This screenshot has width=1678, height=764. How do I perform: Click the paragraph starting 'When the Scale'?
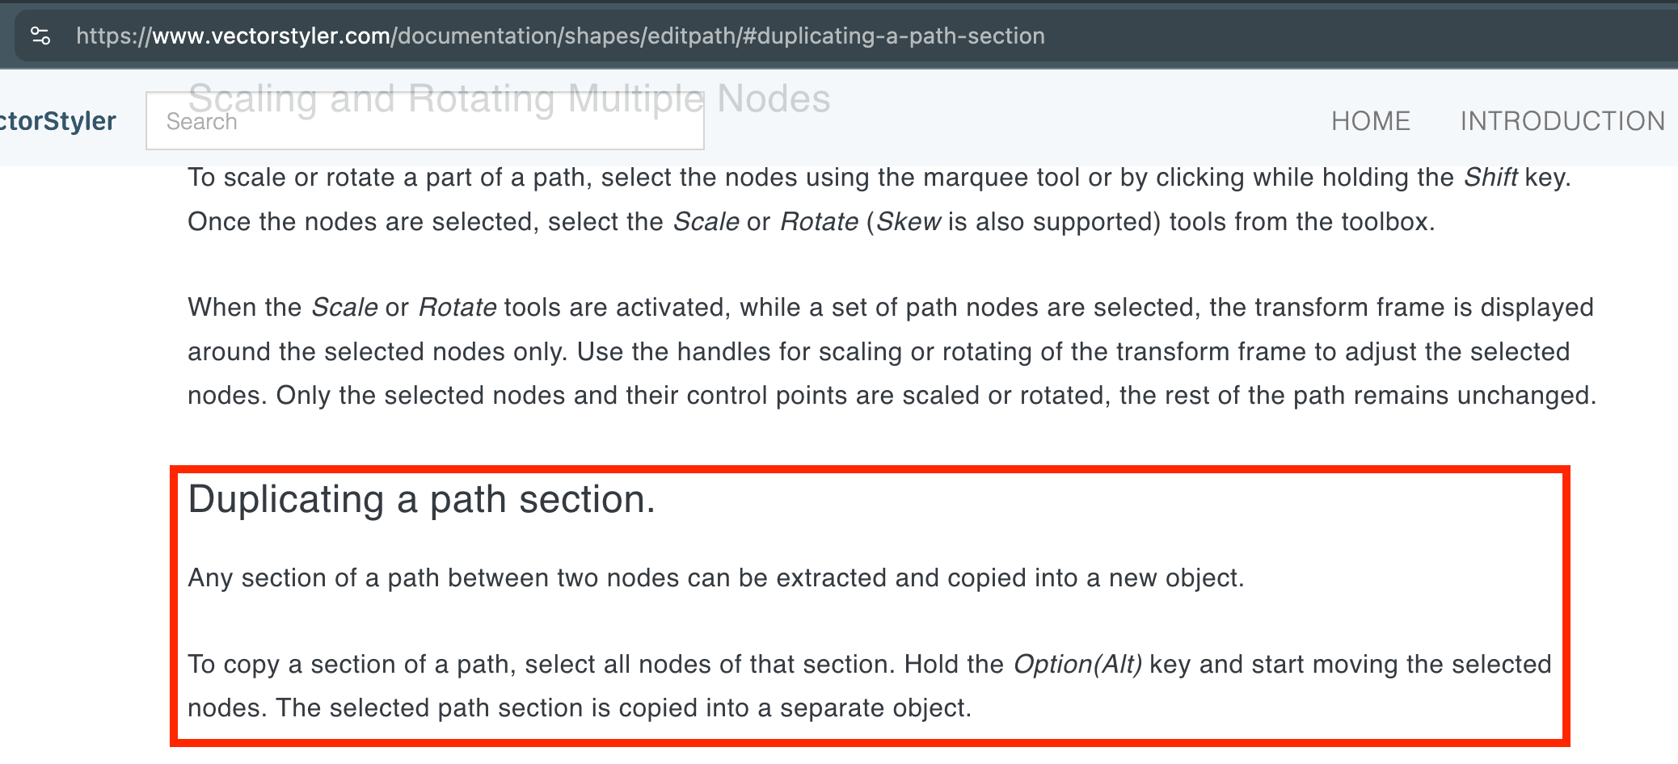891,351
